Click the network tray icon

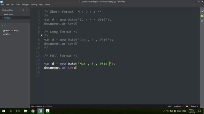(x=171, y=111)
